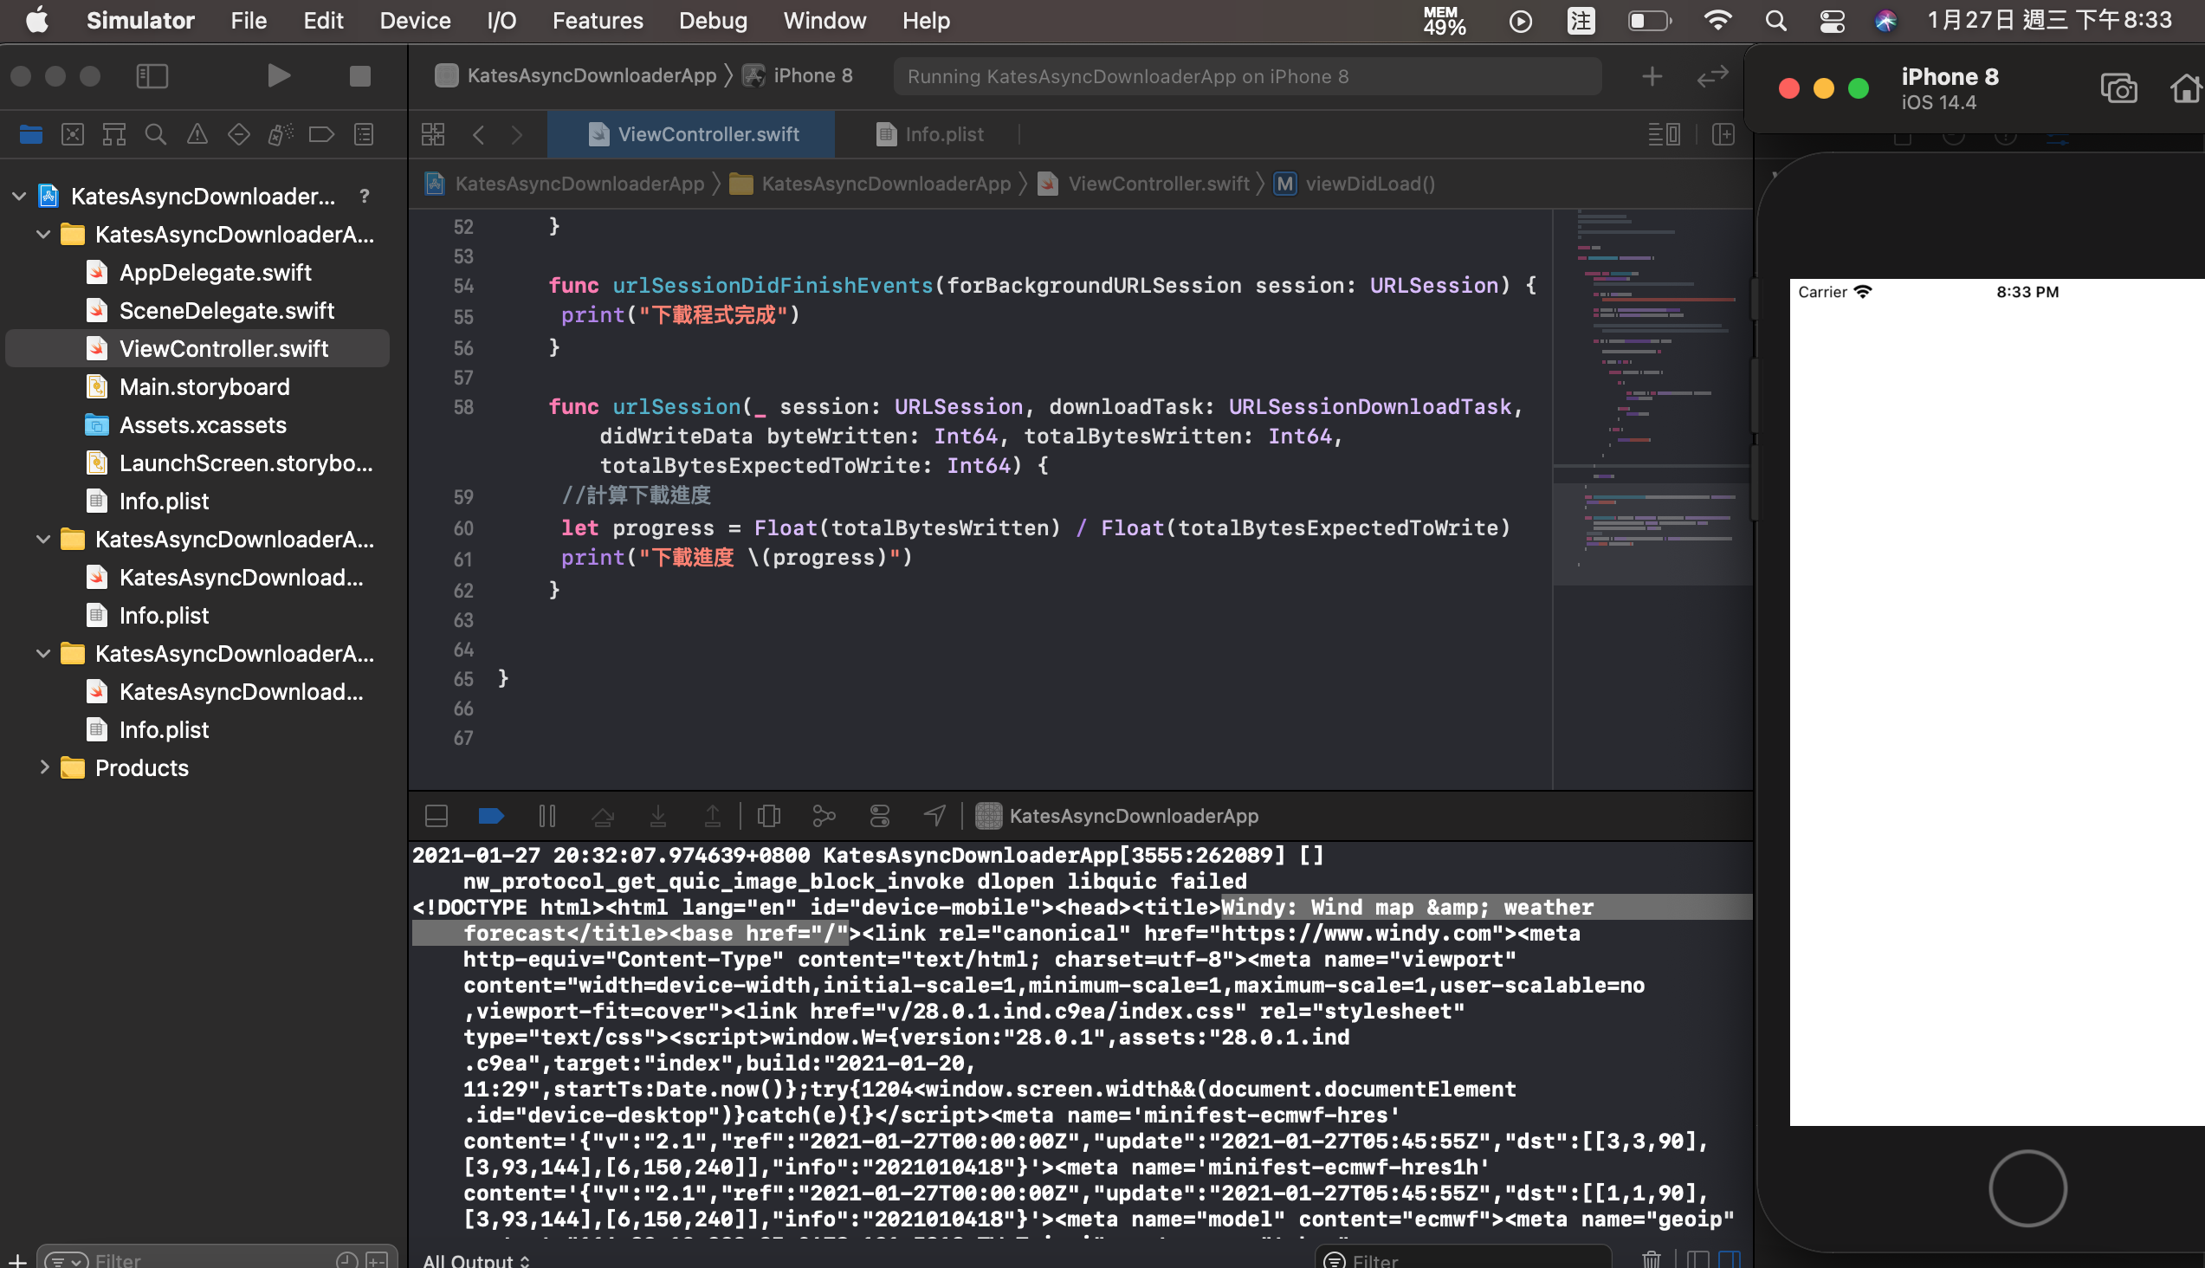The image size is (2205, 1268).
Task: Open the Test navigator diamond icon
Action: (x=239, y=134)
